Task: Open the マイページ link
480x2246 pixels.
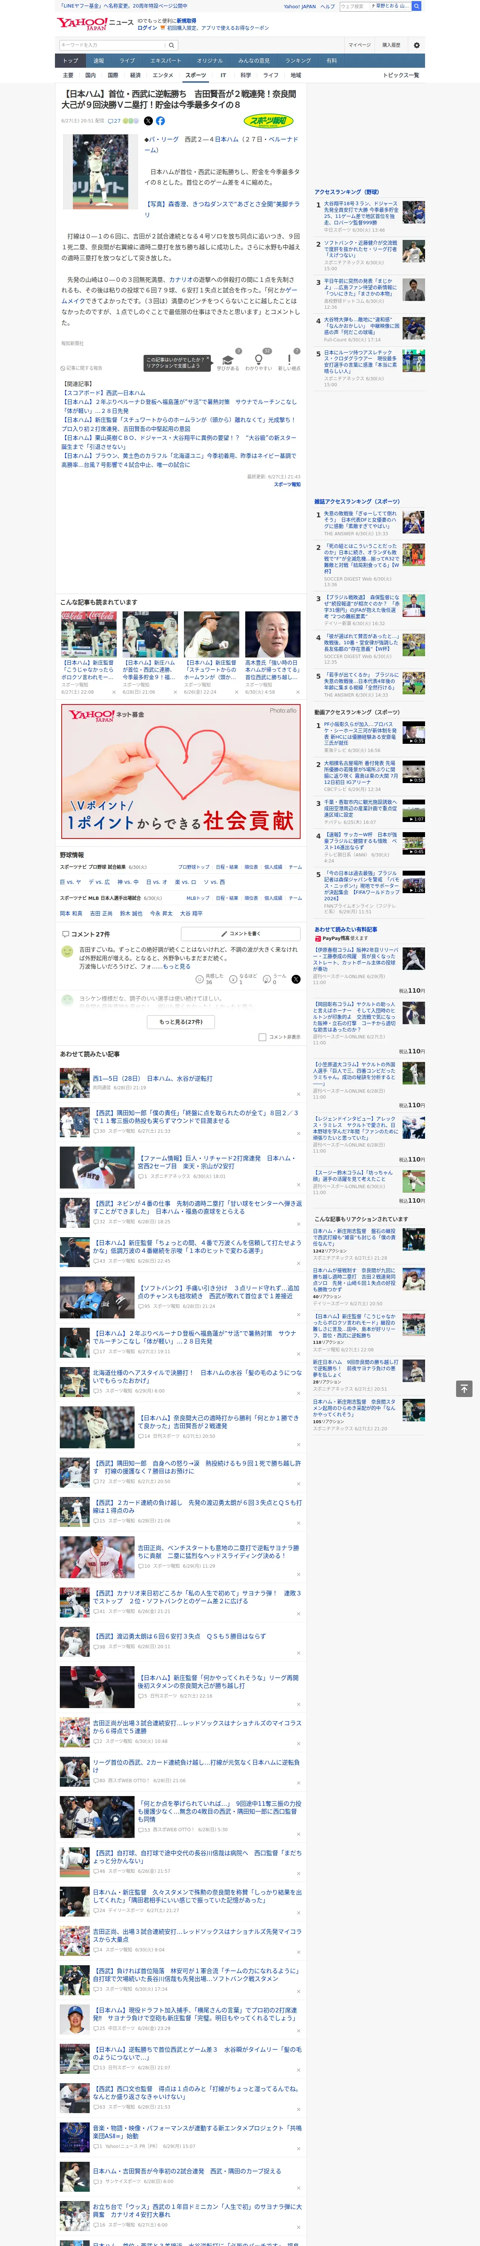Action: 359,45
